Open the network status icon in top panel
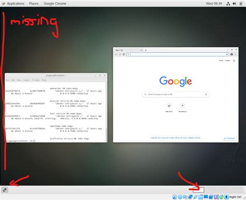This screenshot has height=200, width=246. (228, 4)
